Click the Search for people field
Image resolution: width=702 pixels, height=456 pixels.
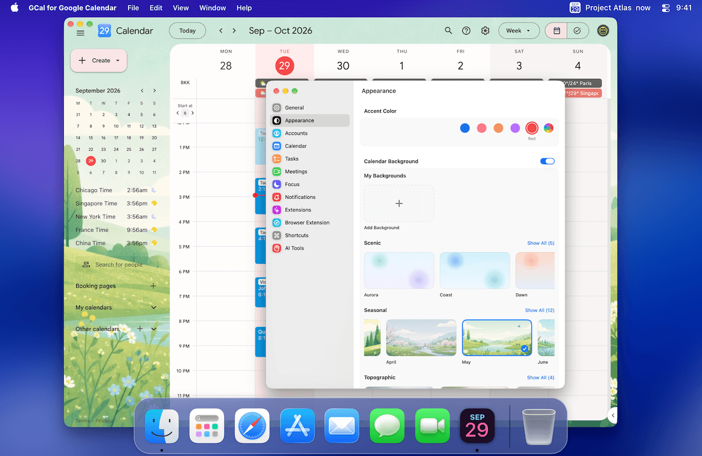click(119, 265)
